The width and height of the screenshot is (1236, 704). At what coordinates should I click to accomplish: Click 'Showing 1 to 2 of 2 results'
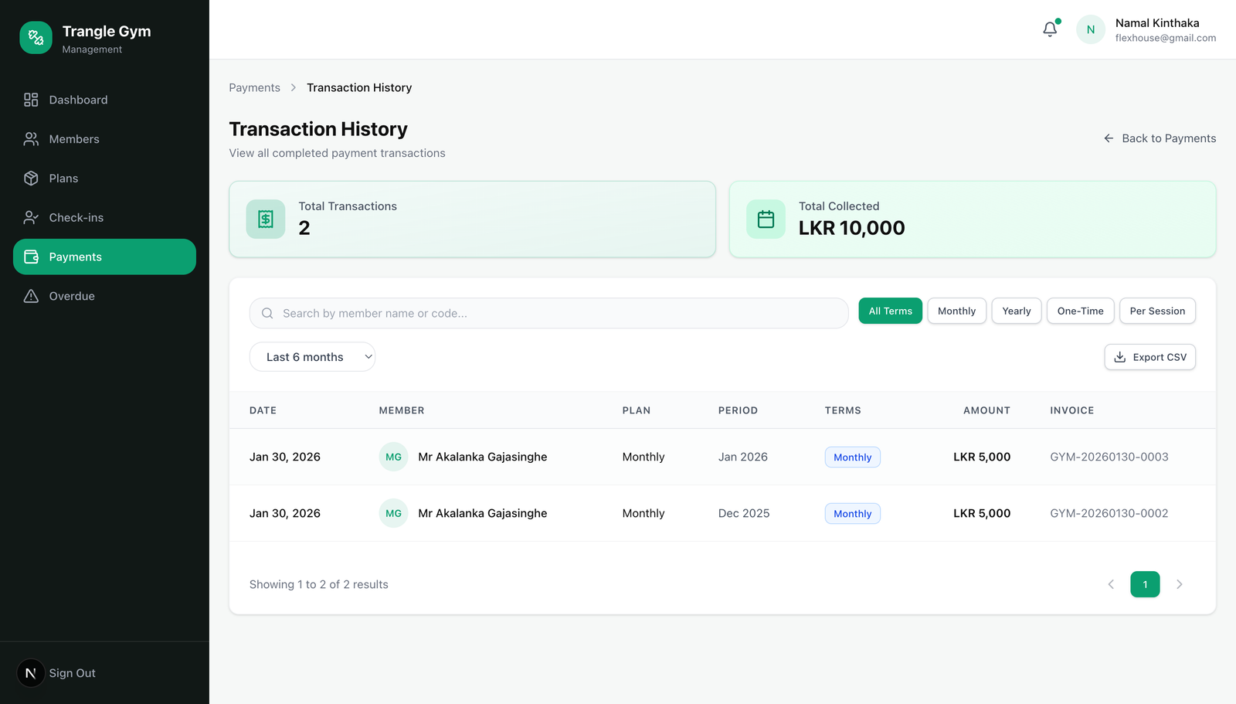click(x=319, y=584)
